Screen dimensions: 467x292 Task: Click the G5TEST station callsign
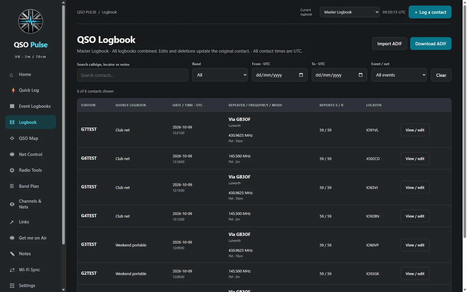pos(89,187)
